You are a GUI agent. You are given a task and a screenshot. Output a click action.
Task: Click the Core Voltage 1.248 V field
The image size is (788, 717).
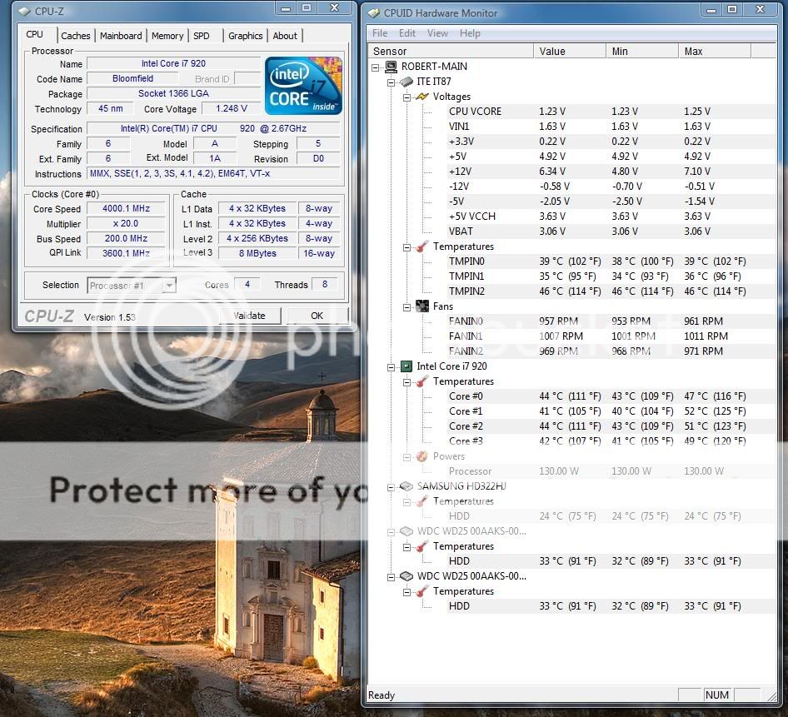click(x=232, y=108)
